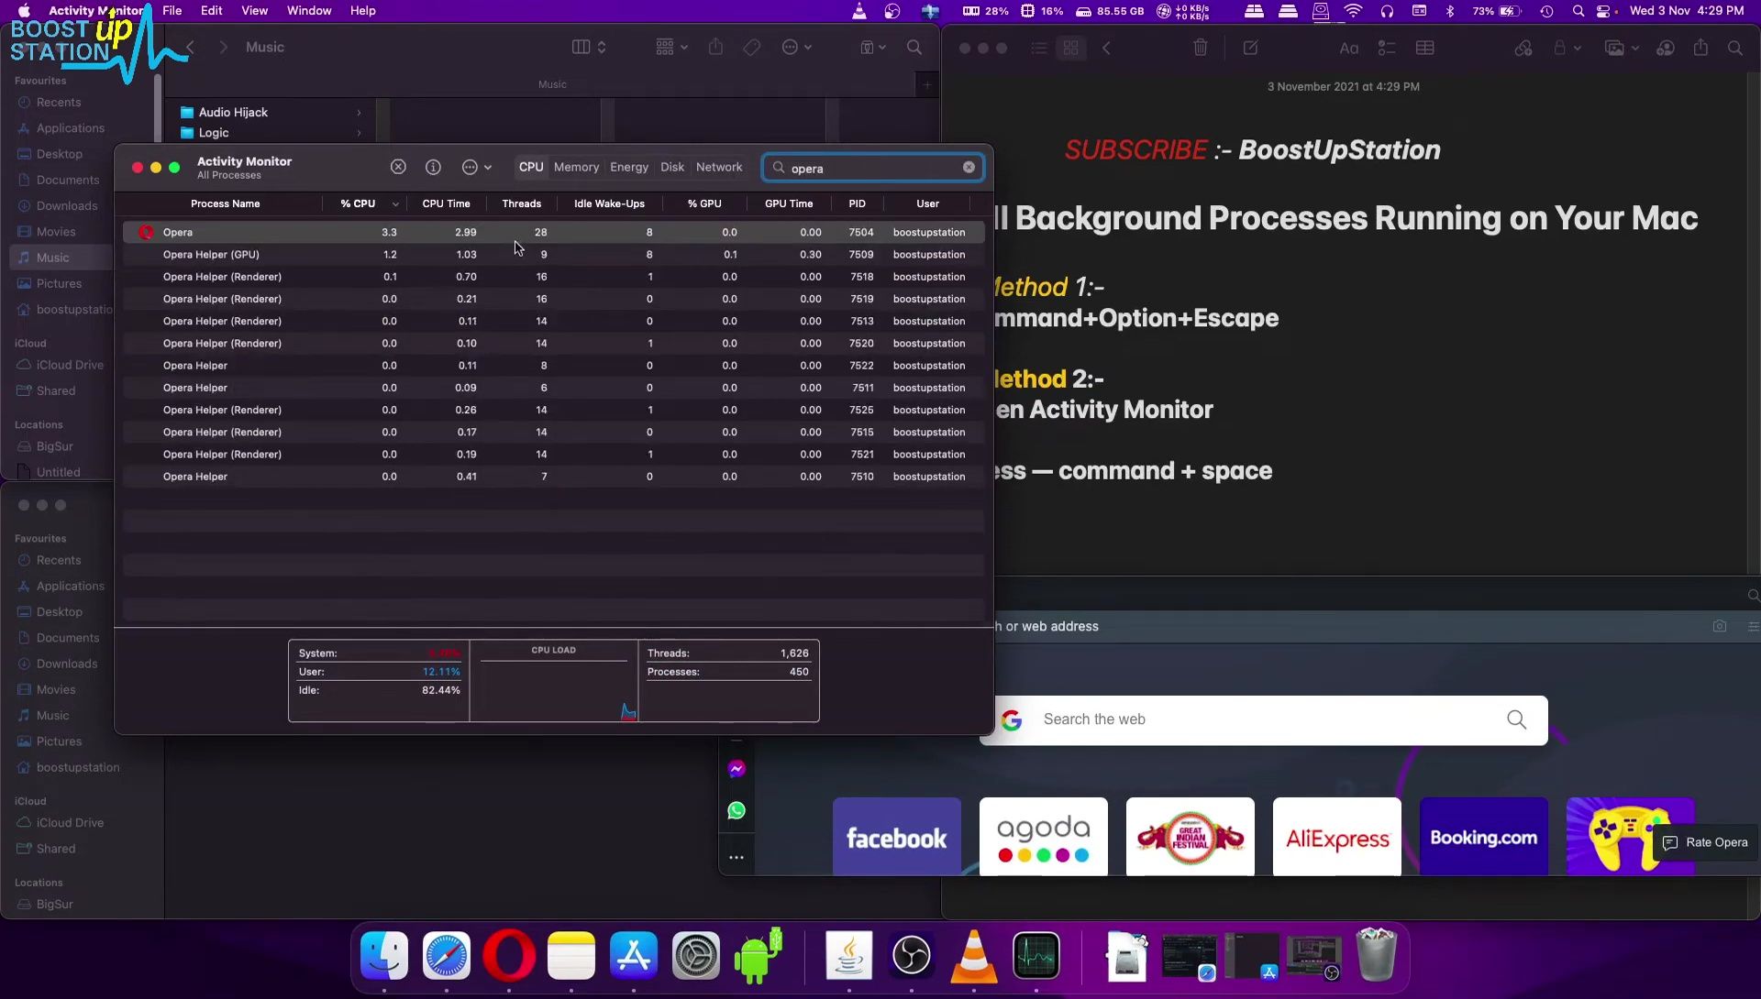This screenshot has width=1761, height=999.
Task: Switch to the CPU tab
Action: (531, 168)
